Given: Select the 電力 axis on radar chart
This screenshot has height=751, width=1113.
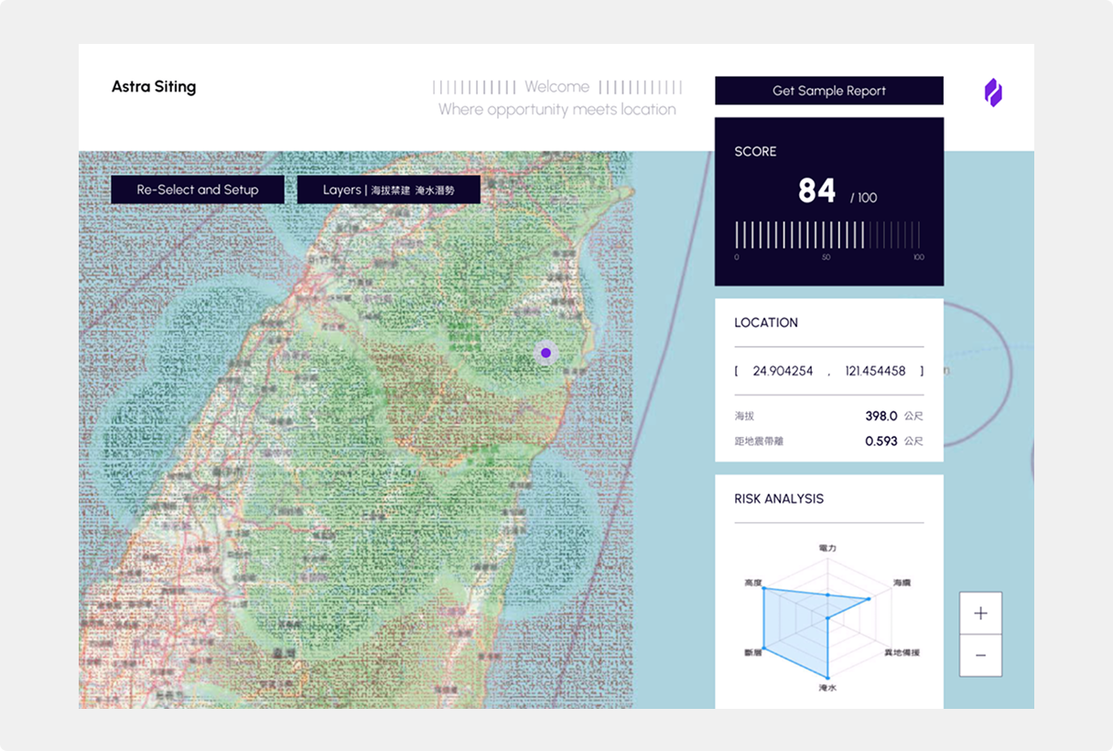Looking at the screenshot, I should 827,548.
